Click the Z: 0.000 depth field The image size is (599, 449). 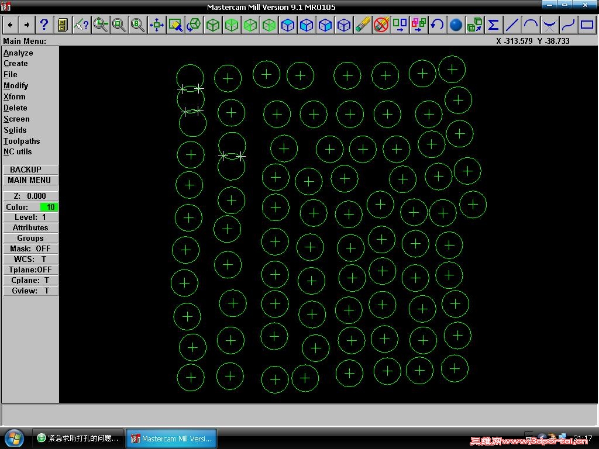tap(30, 196)
